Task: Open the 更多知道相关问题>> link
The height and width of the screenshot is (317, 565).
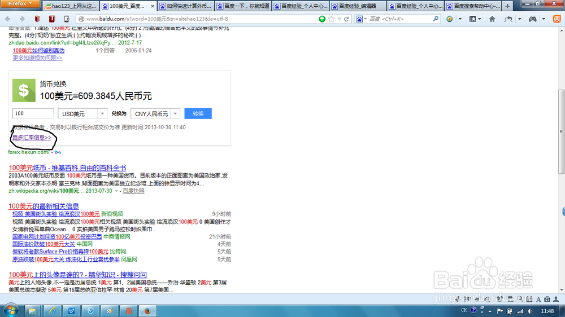Action: (x=37, y=58)
